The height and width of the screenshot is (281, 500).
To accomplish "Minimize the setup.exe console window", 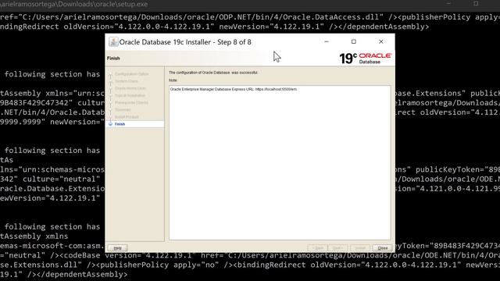I will tap(448, 3).
